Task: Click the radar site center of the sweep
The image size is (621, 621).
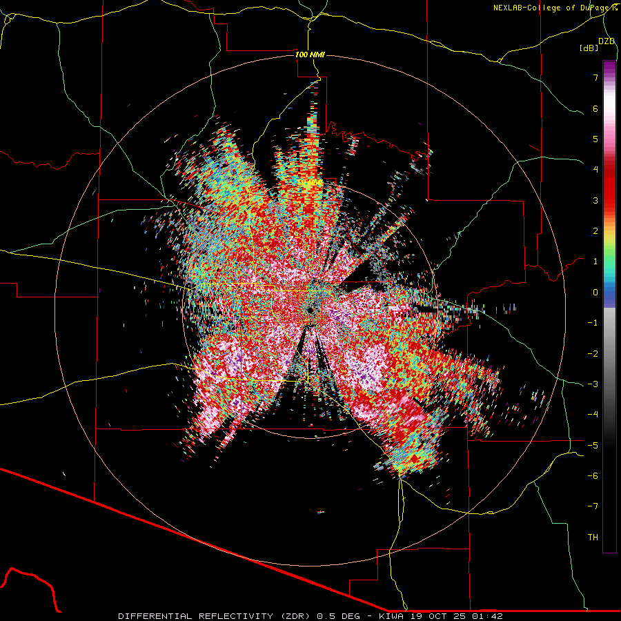Action: 310,309
